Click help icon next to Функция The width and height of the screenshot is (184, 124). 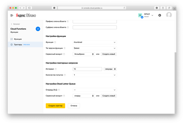point(55,42)
